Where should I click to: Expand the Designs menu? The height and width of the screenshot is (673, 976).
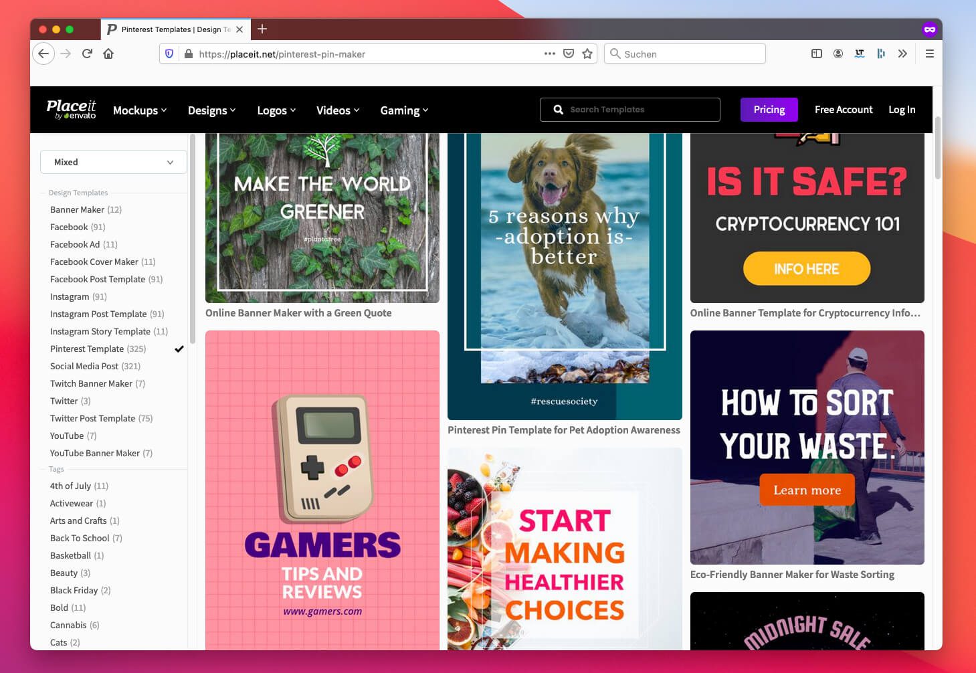[x=211, y=110]
